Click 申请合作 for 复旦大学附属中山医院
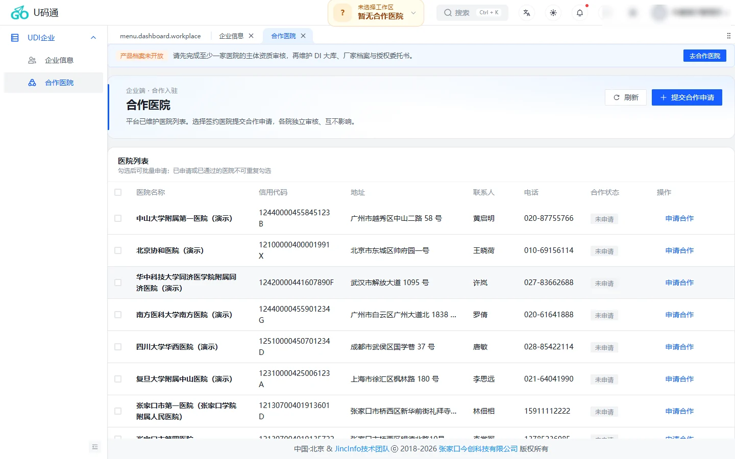735x459 pixels. (x=679, y=379)
